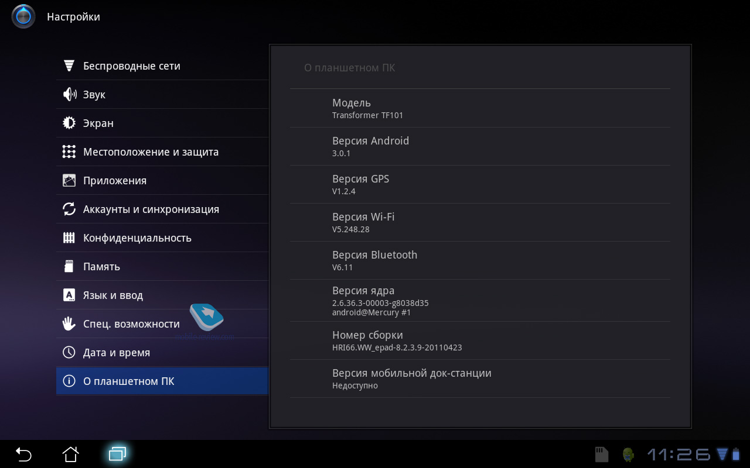Tap the location and security grid icon

click(69, 152)
